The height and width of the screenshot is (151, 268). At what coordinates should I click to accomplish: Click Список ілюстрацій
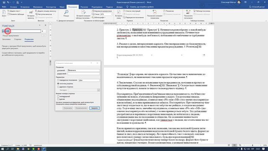tap(131, 11)
